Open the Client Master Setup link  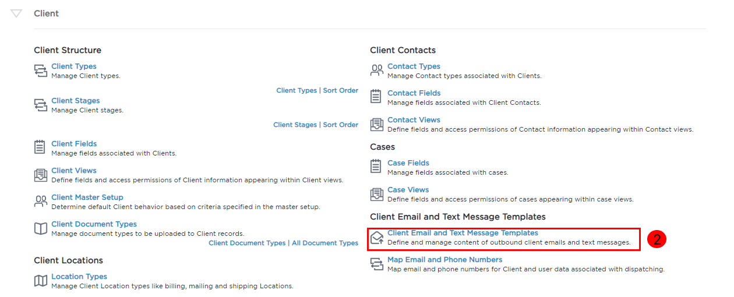coord(87,197)
